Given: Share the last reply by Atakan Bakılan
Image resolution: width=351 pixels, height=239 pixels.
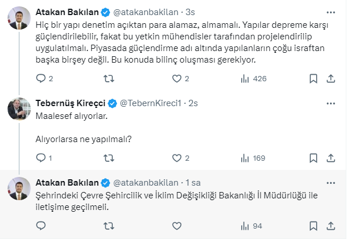Looking at the screenshot, I should pos(330,226).
